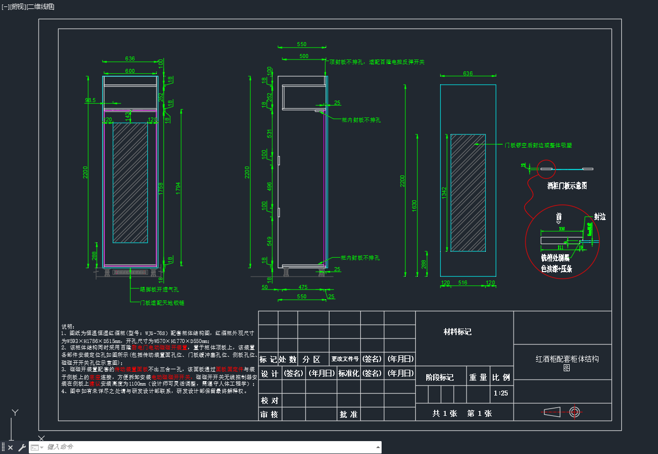Open the 二维线框 visual style menu
Screen dimensions: 658x454
(40, 6)
